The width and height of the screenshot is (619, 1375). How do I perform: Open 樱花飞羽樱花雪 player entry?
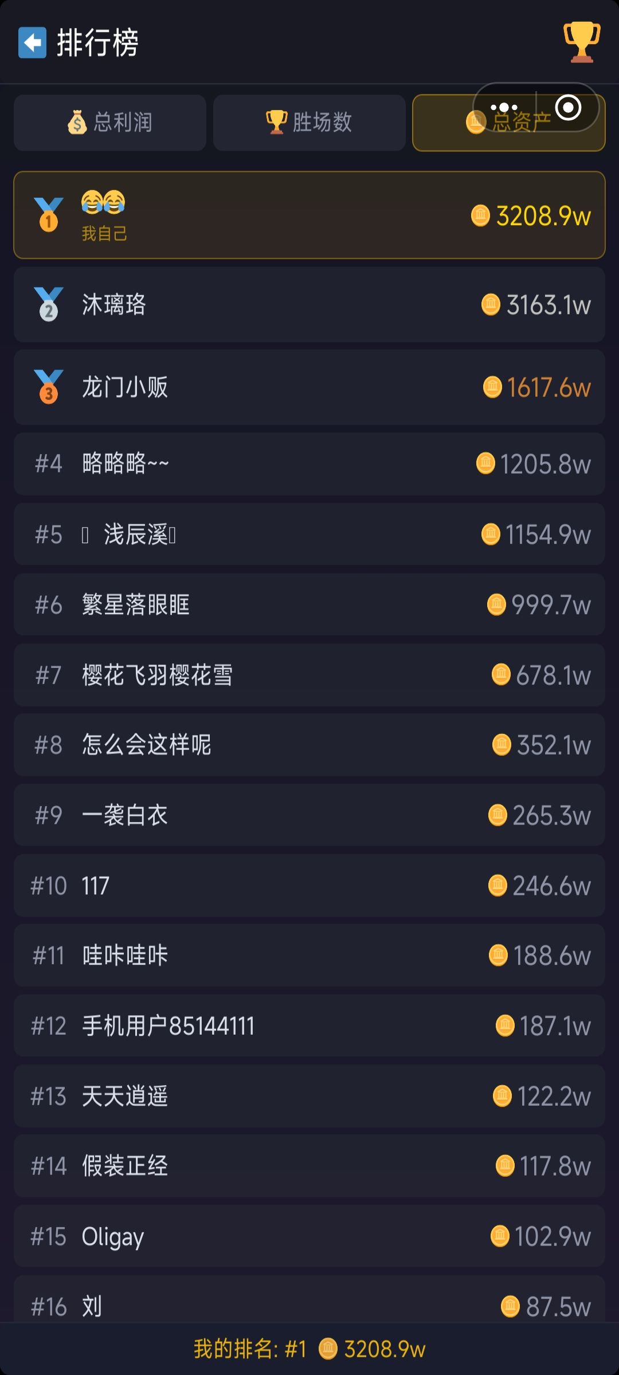pos(309,675)
